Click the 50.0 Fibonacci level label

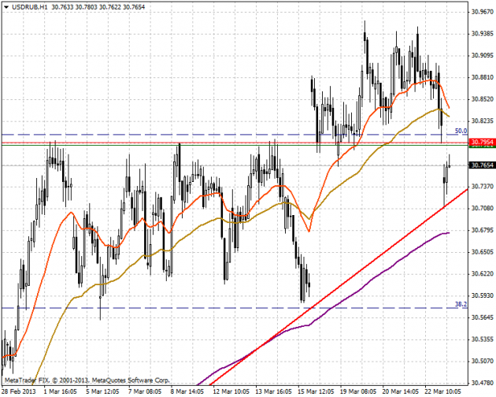point(461,131)
